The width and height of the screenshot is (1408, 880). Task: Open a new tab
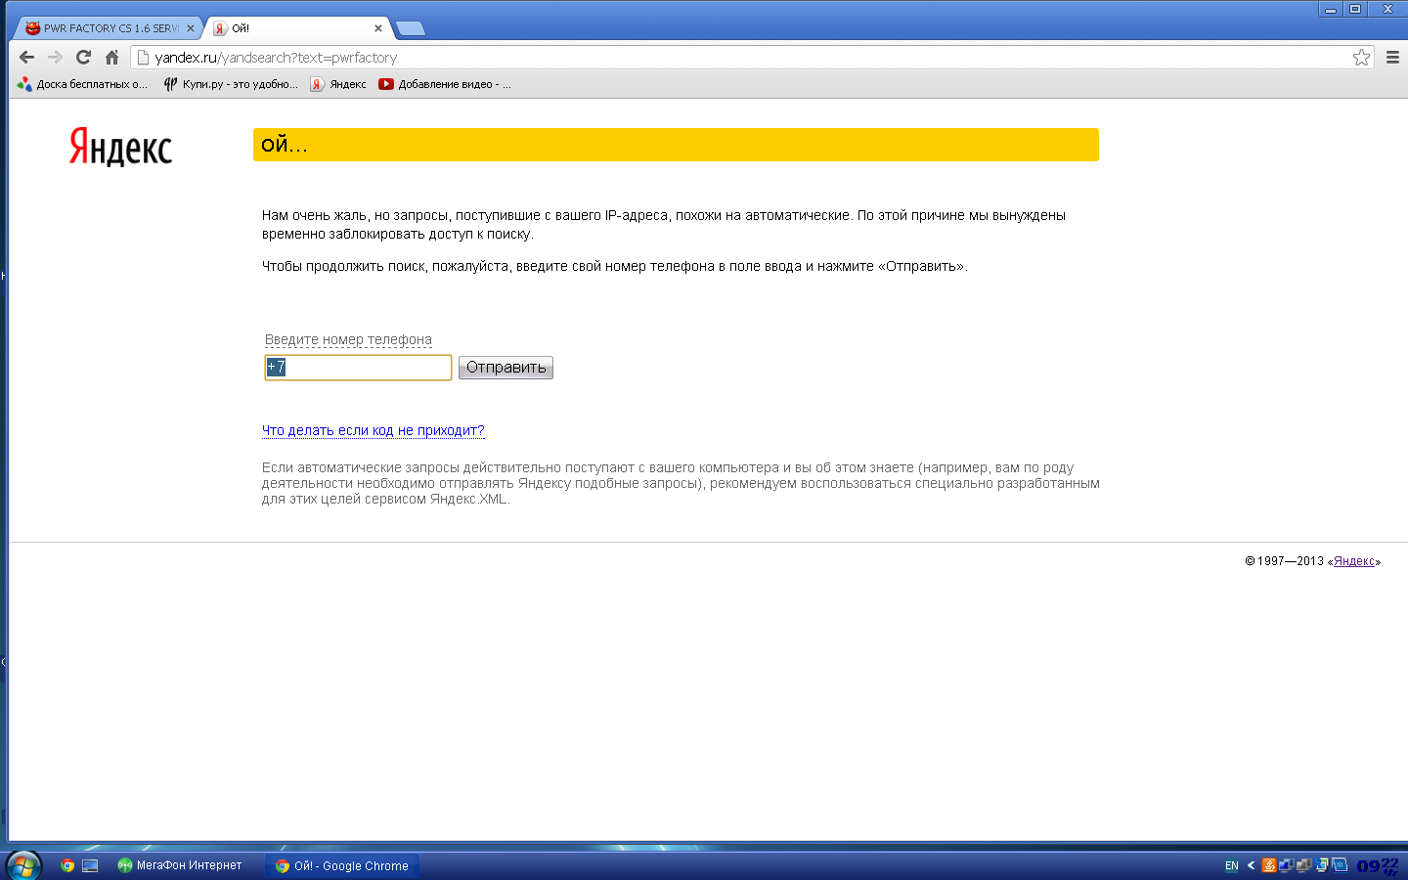(x=411, y=28)
